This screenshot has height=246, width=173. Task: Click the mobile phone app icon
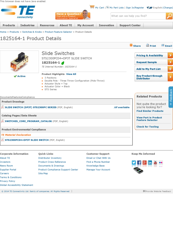tap(138, 170)
